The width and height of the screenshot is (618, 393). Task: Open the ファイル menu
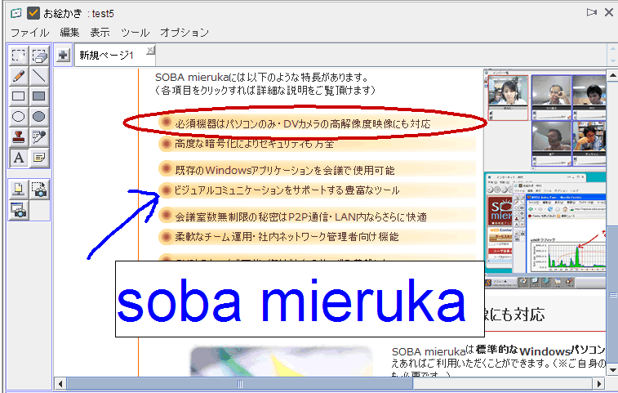tap(29, 33)
